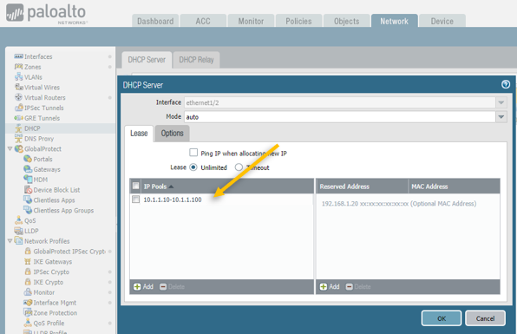Open the Monitor item under Network Profiles

[44, 292]
